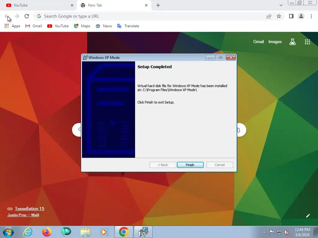Open muted volume tray icon

coord(287,232)
